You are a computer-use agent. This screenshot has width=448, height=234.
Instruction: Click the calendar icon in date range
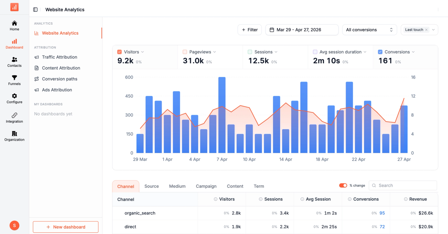tap(272, 30)
